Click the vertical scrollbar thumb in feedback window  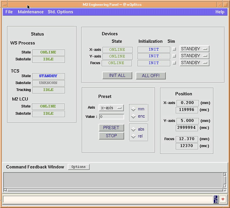pyautogui.click(x=225, y=180)
